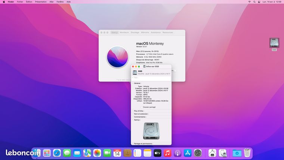
Task: Switch to the Stockage tab
Action: 135,33
